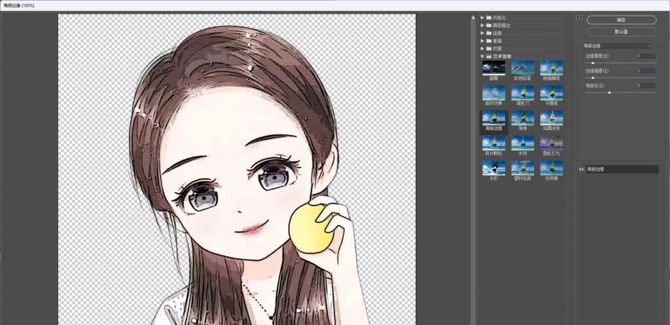The height and width of the screenshot is (325, 670).
Task: Collapse the filter thumbnails panel toggle button
Action: point(580,18)
